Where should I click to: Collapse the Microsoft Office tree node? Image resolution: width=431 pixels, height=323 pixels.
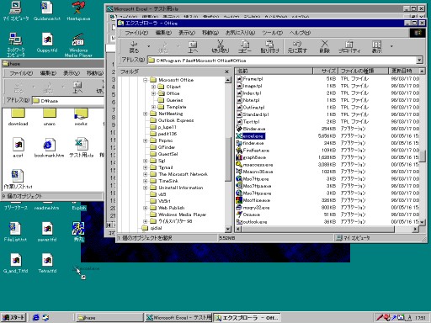tap(145, 80)
